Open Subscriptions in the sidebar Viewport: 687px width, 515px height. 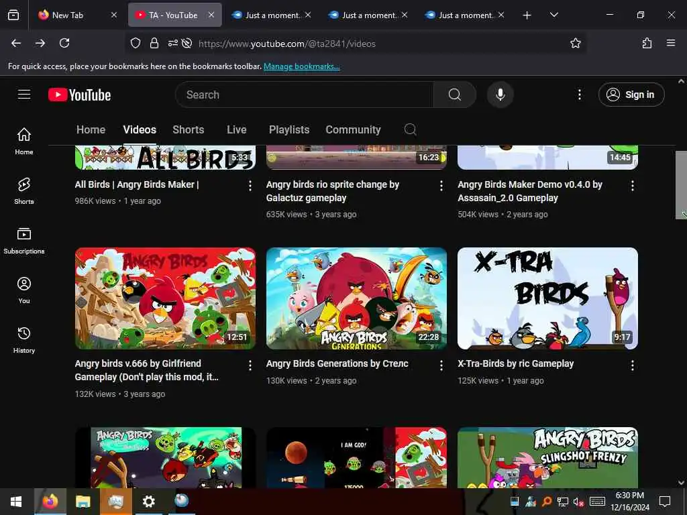coord(24,241)
